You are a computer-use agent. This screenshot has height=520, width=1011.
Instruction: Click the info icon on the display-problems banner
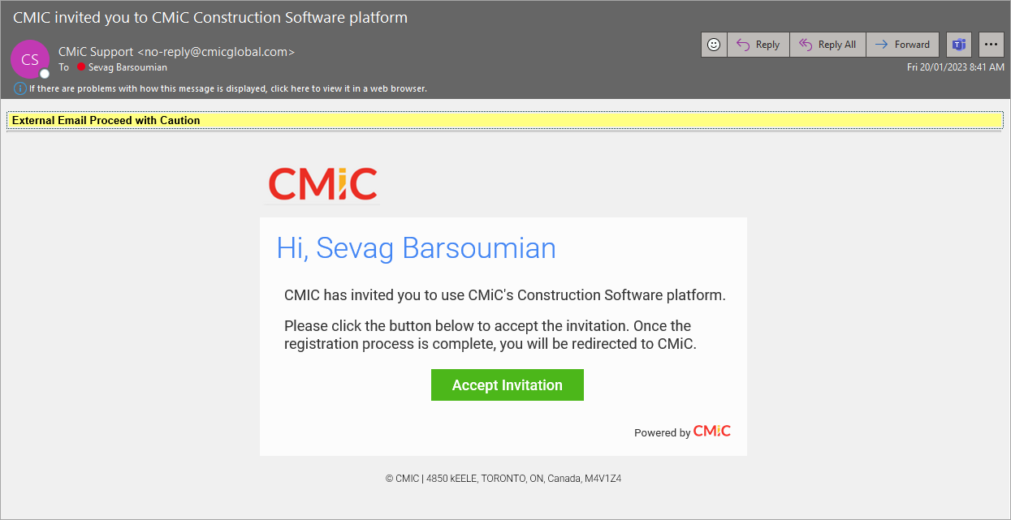pyautogui.click(x=19, y=88)
